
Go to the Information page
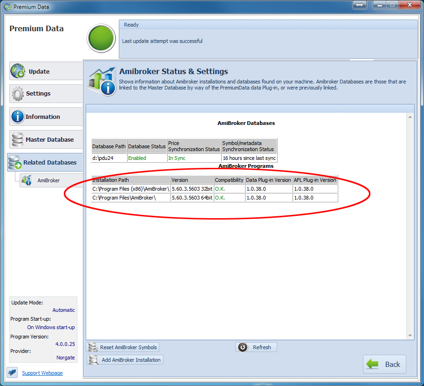tap(46, 117)
